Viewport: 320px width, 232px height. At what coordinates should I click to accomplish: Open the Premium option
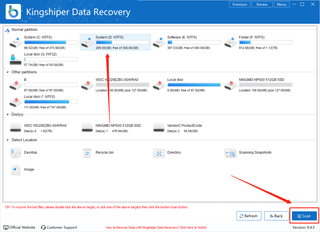pos(240,4)
